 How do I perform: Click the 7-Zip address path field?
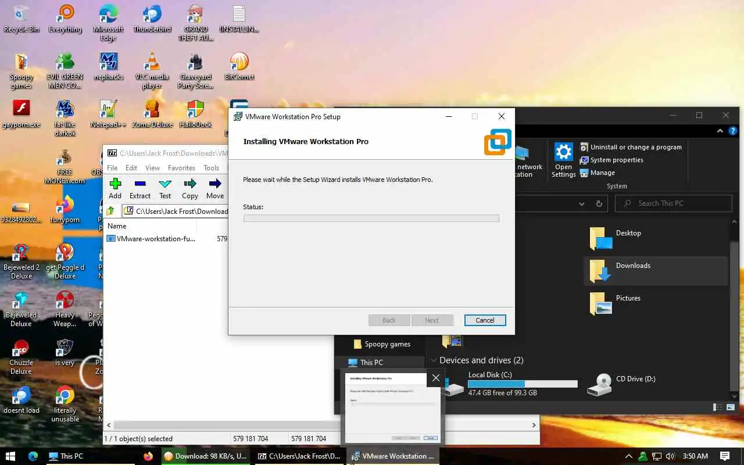[176, 211]
